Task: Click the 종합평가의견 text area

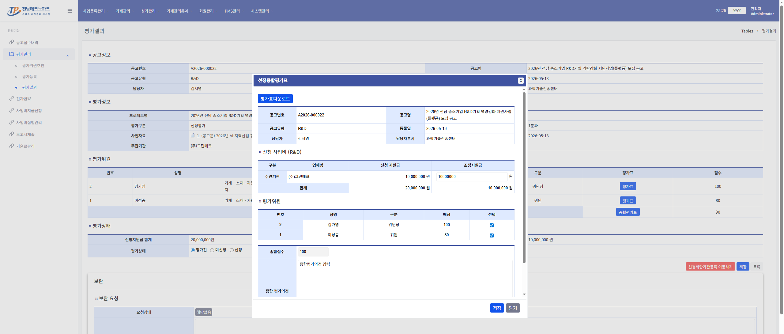Action: tap(405, 279)
